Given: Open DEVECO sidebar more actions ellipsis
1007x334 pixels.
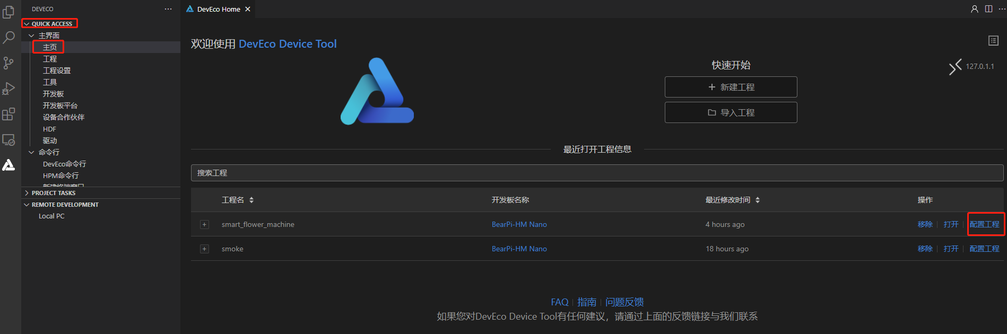Looking at the screenshot, I should click(168, 9).
